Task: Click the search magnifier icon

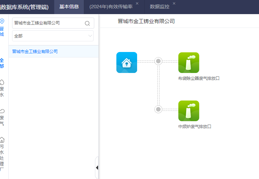Action: point(87,23)
